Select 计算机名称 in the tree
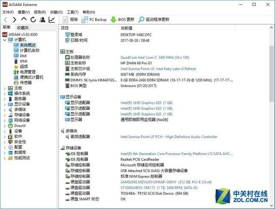Image resolution: width=275 pixels, height=209 pixels. (30, 51)
